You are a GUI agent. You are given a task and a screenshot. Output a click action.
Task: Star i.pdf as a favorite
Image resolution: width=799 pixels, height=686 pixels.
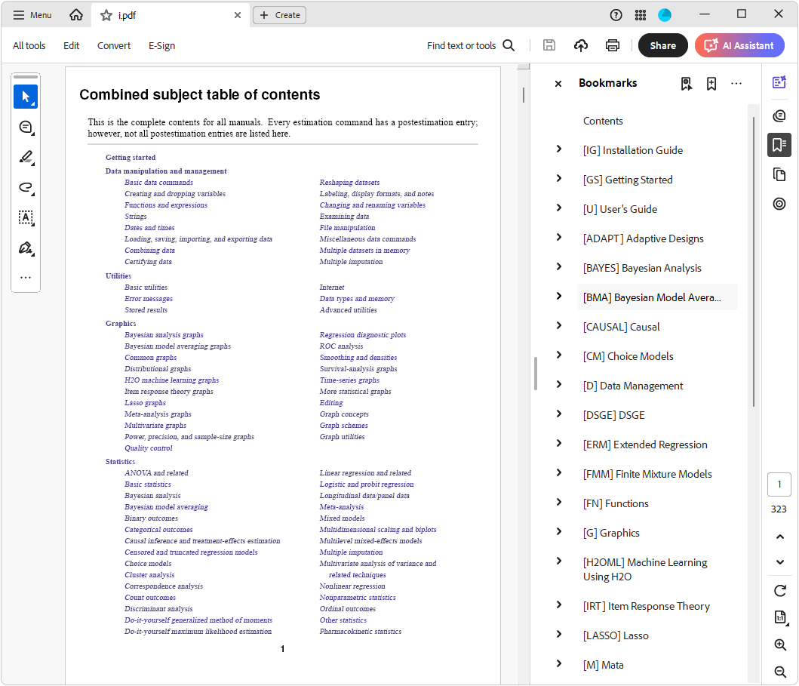point(106,15)
